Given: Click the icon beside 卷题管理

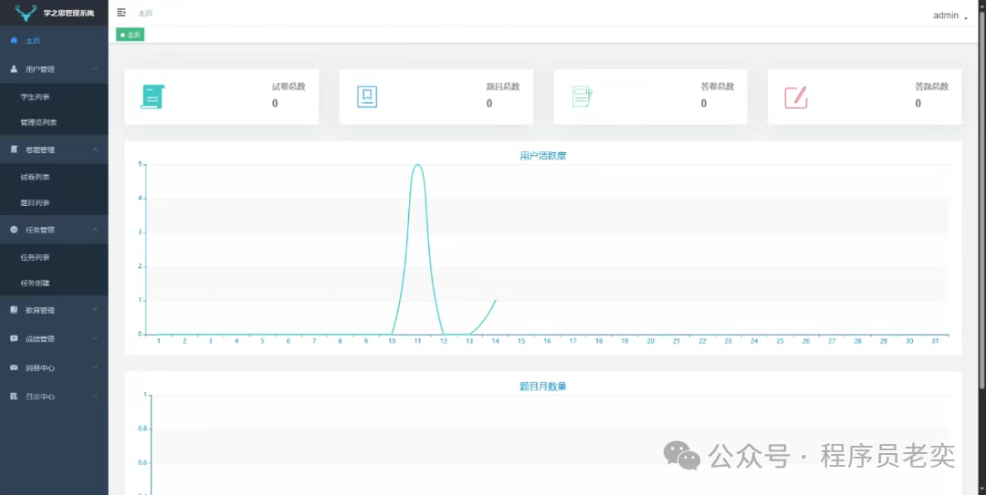Looking at the screenshot, I should pos(14,150).
